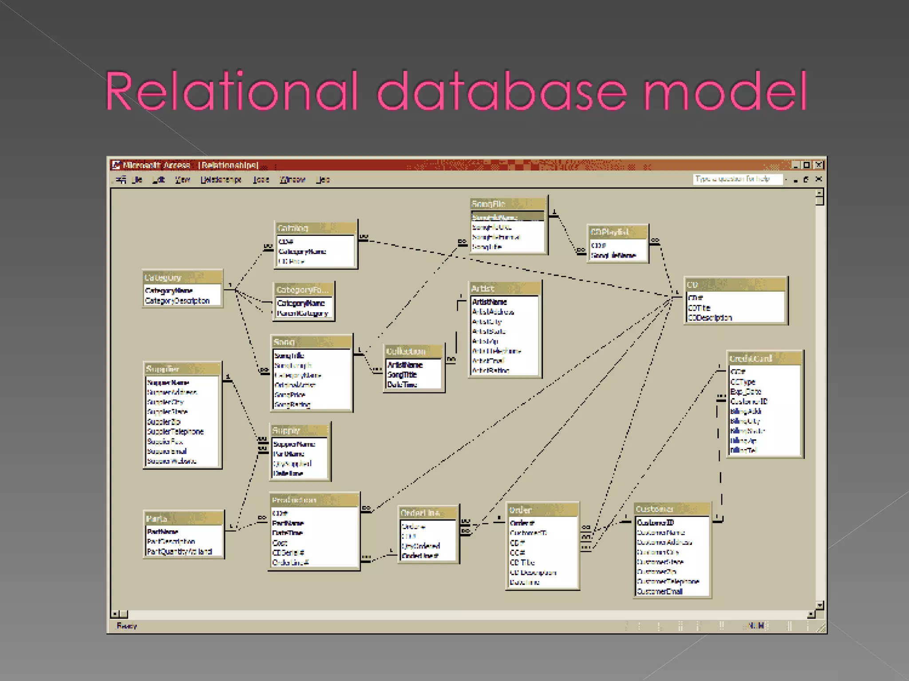
Task: Open the View menu
Action: 182,180
